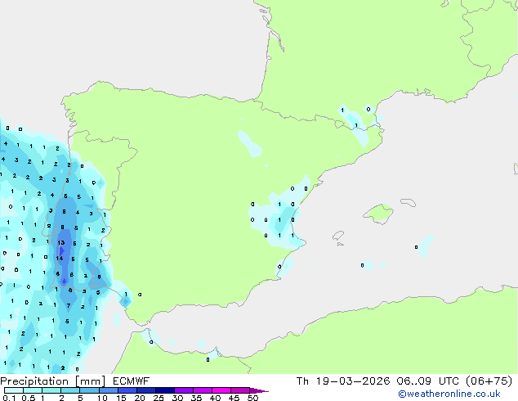Click legend scale label '50'
Viewport: 518px width, 401px height.
tap(252, 398)
